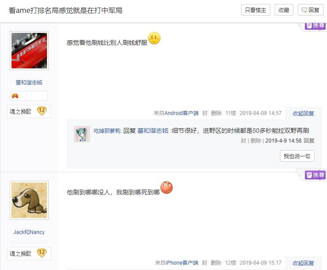The height and width of the screenshot is (270, 327).
Task: Open the beagle dog avatar of Jack和Nancy
Action: [x=29, y=200]
